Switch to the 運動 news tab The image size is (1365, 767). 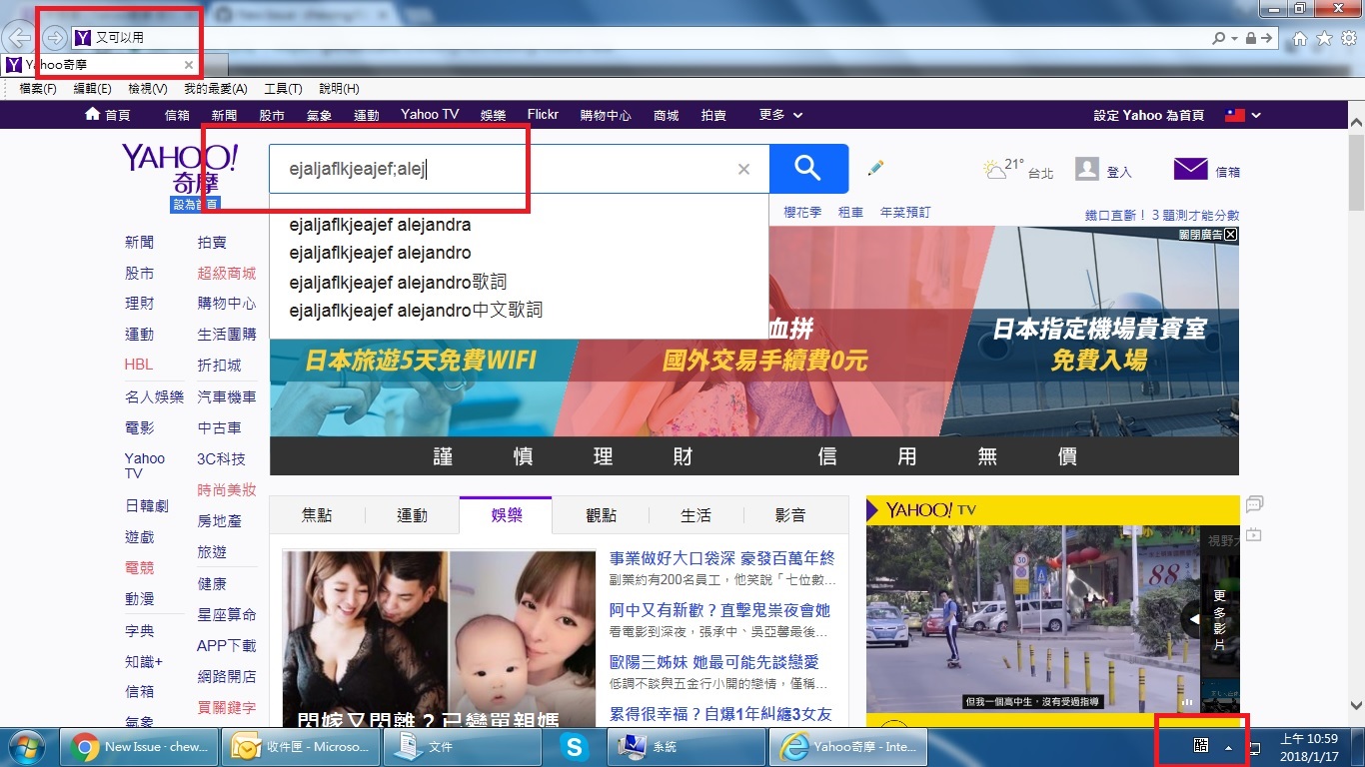coord(412,515)
